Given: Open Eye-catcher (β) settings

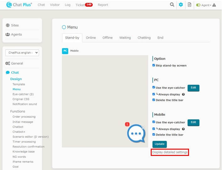Looking at the screenshot, I should click(x=23, y=94).
